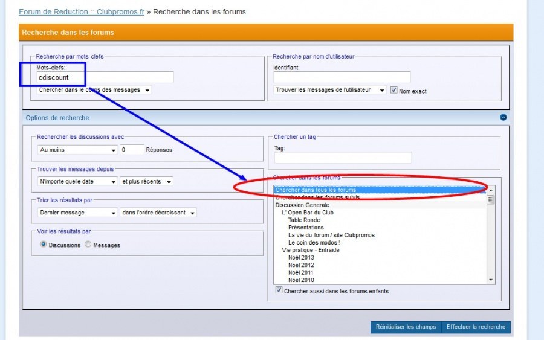Open the Au moins dropdown

pos(77,150)
